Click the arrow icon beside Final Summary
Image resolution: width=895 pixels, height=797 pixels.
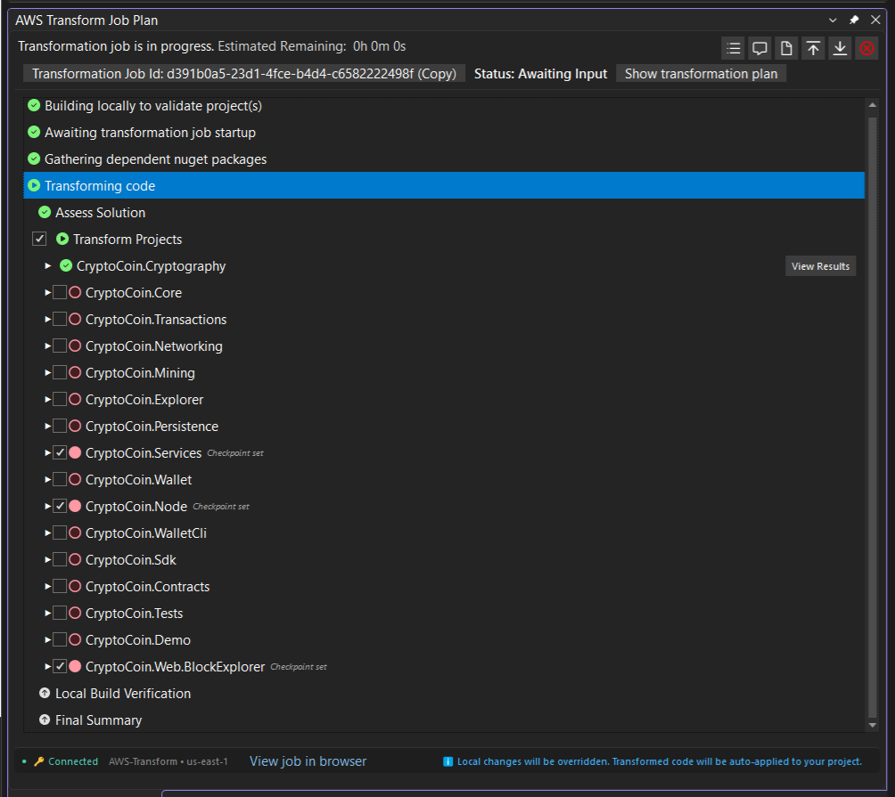click(x=45, y=720)
